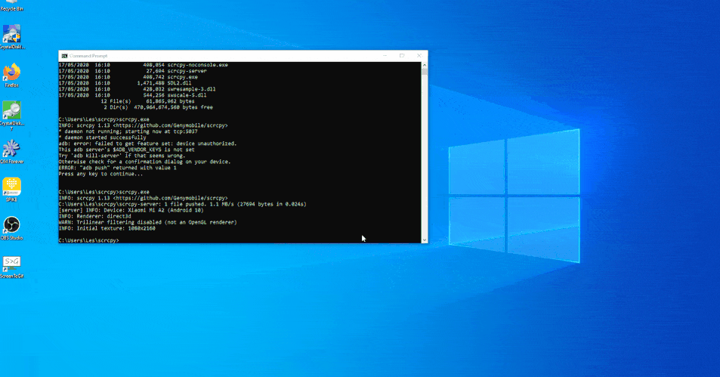Click the 'Device: Xiaomi Mi A2' info line
Image resolution: width=720 pixels, height=377 pixels.
point(131,210)
